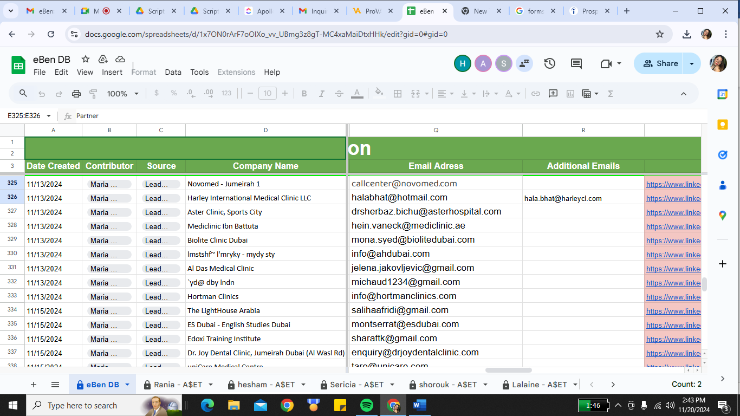
Task: Open File Explorer from the taskbar
Action: click(x=234, y=405)
